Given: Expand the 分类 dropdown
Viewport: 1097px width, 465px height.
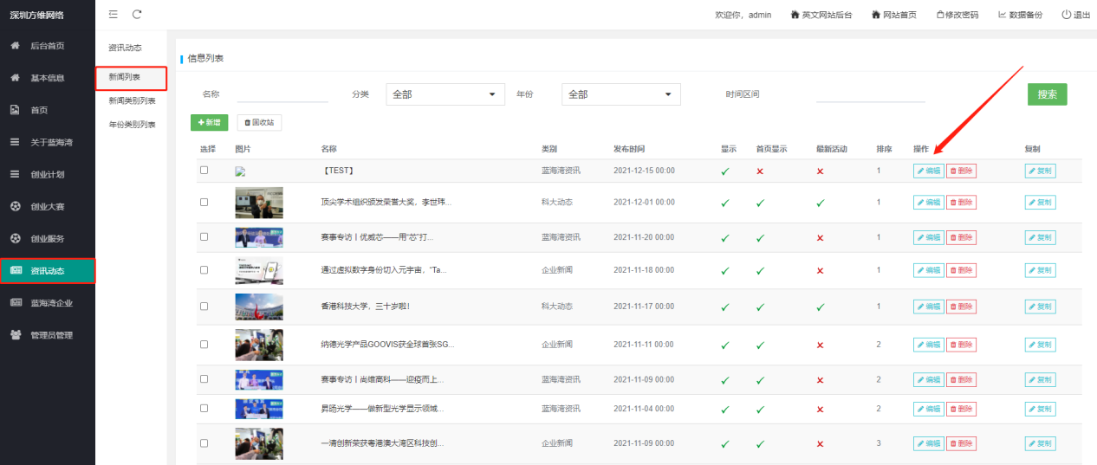Looking at the screenshot, I should click(x=445, y=94).
